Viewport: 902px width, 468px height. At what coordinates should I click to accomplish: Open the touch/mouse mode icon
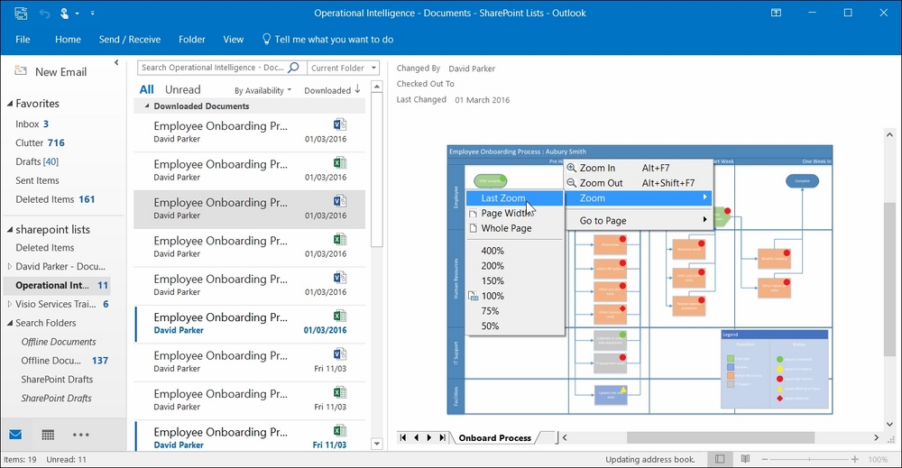[x=64, y=14]
